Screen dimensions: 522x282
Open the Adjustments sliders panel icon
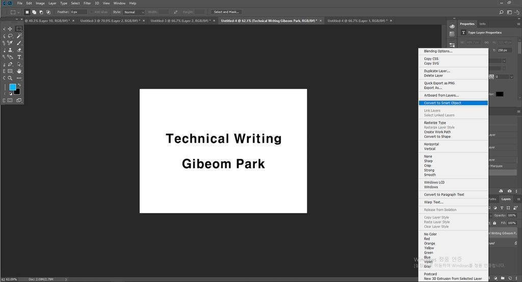click(452, 45)
